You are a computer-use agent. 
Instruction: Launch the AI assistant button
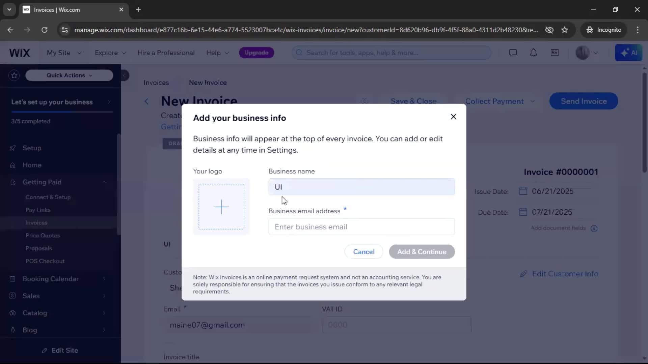628,53
